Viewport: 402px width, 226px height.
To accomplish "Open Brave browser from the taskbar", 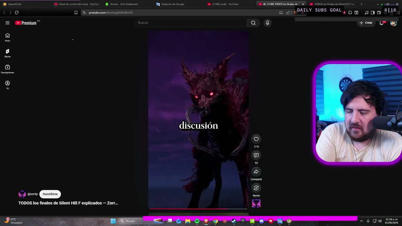I will pyautogui.click(x=206, y=221).
